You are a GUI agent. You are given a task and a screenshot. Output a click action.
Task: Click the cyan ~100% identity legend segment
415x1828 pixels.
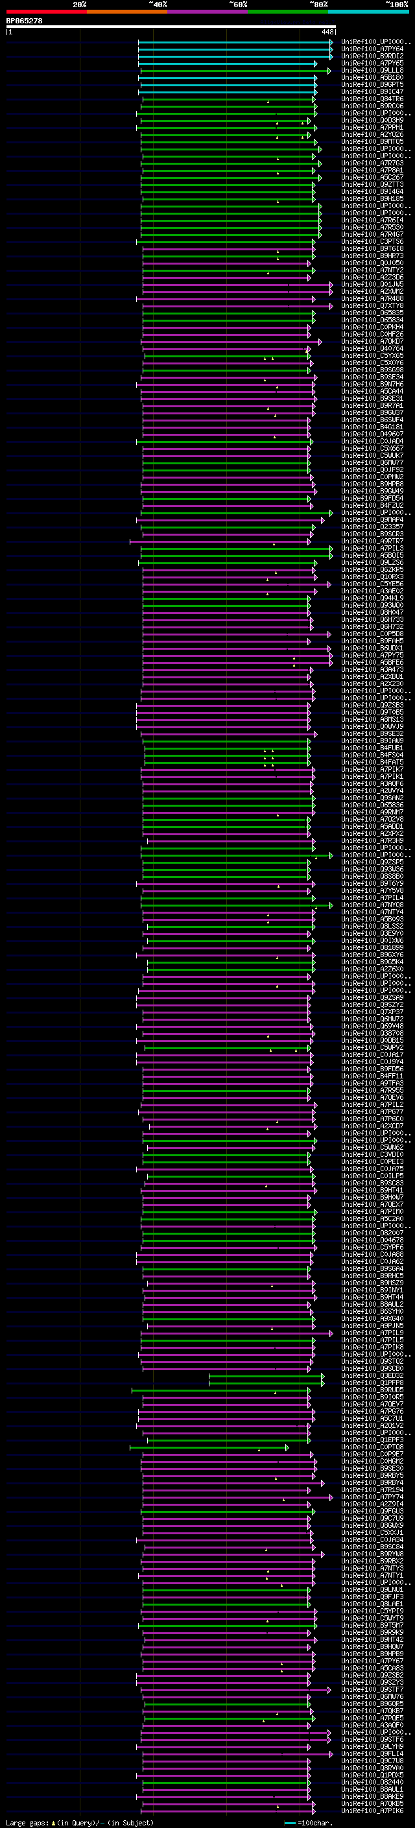coord(368,12)
